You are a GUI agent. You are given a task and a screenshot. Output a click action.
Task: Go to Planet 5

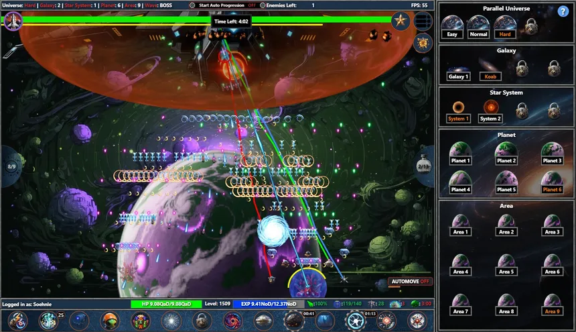pos(506,182)
